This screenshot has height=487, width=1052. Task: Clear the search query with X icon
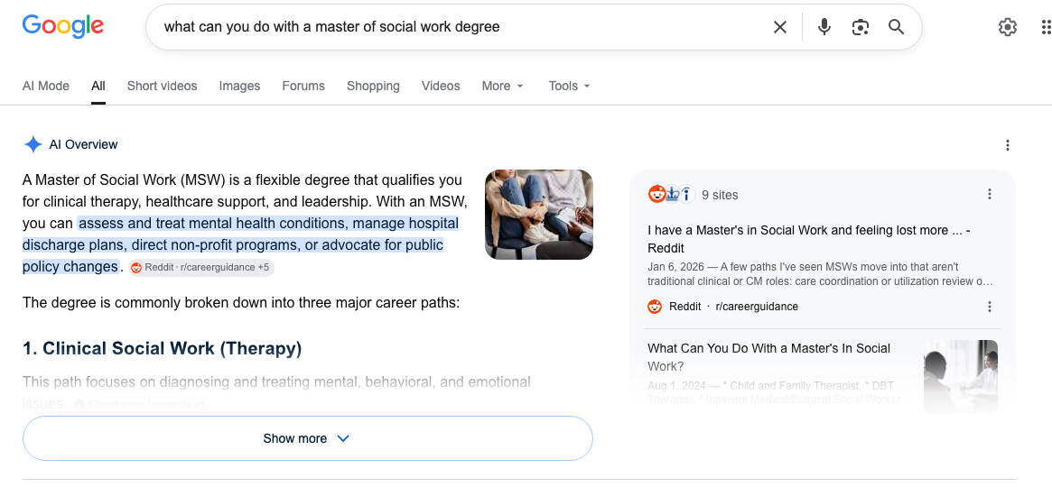(779, 27)
